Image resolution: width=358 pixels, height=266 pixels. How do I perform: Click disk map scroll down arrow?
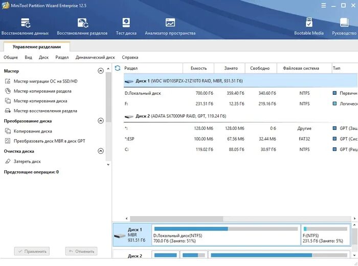tap(354, 255)
